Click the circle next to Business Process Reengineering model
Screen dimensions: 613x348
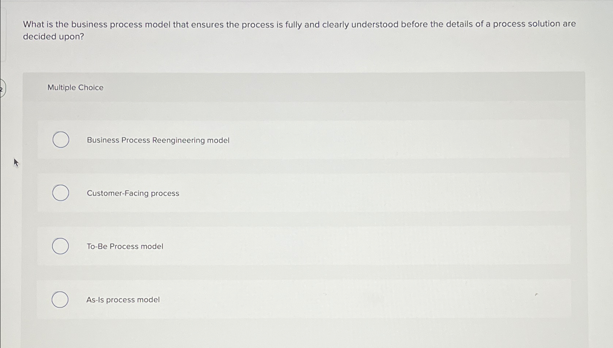pyautogui.click(x=60, y=139)
